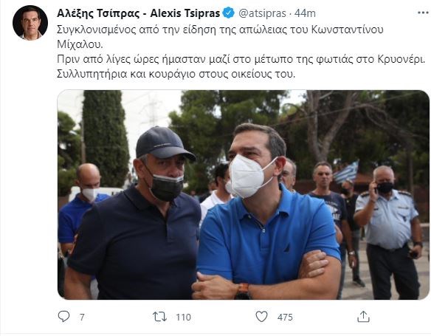
Task: Click the @atsipras handle
Action: pyautogui.click(x=262, y=13)
